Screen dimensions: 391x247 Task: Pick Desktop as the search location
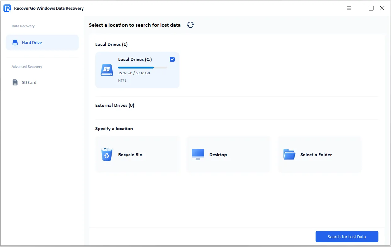(218, 155)
